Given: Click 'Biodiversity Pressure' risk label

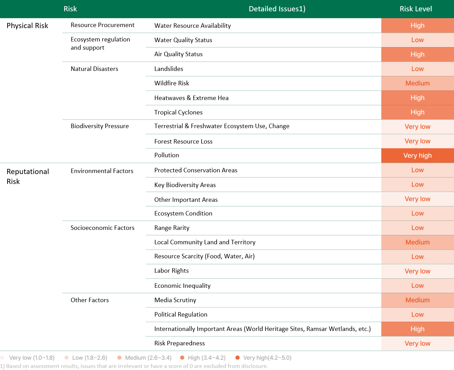Looking at the screenshot, I should click(100, 126).
